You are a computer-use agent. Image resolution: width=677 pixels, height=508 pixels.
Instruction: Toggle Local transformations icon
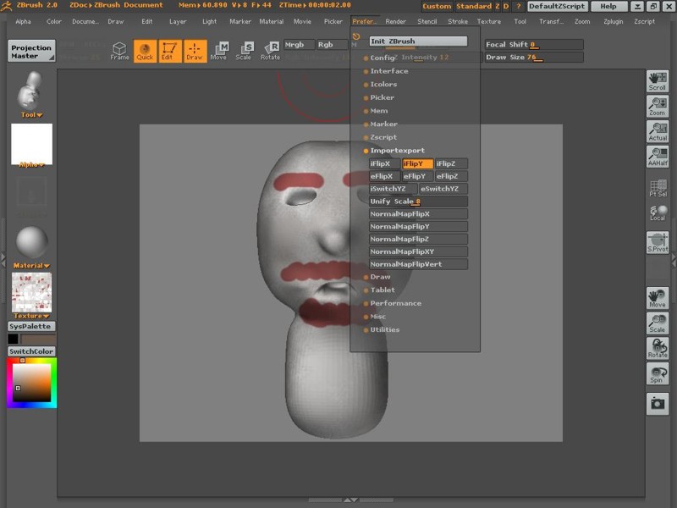click(658, 213)
